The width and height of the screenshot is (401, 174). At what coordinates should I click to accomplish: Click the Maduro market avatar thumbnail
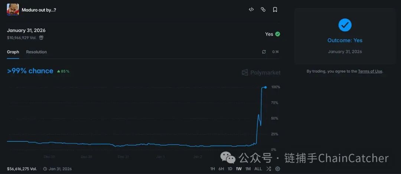coord(13,10)
